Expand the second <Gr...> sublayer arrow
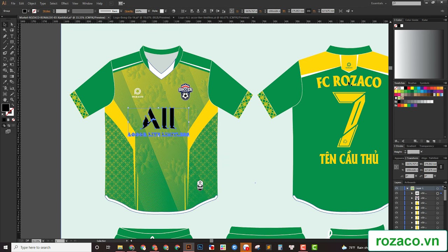Viewport: 448px width, 252px height. [412, 198]
